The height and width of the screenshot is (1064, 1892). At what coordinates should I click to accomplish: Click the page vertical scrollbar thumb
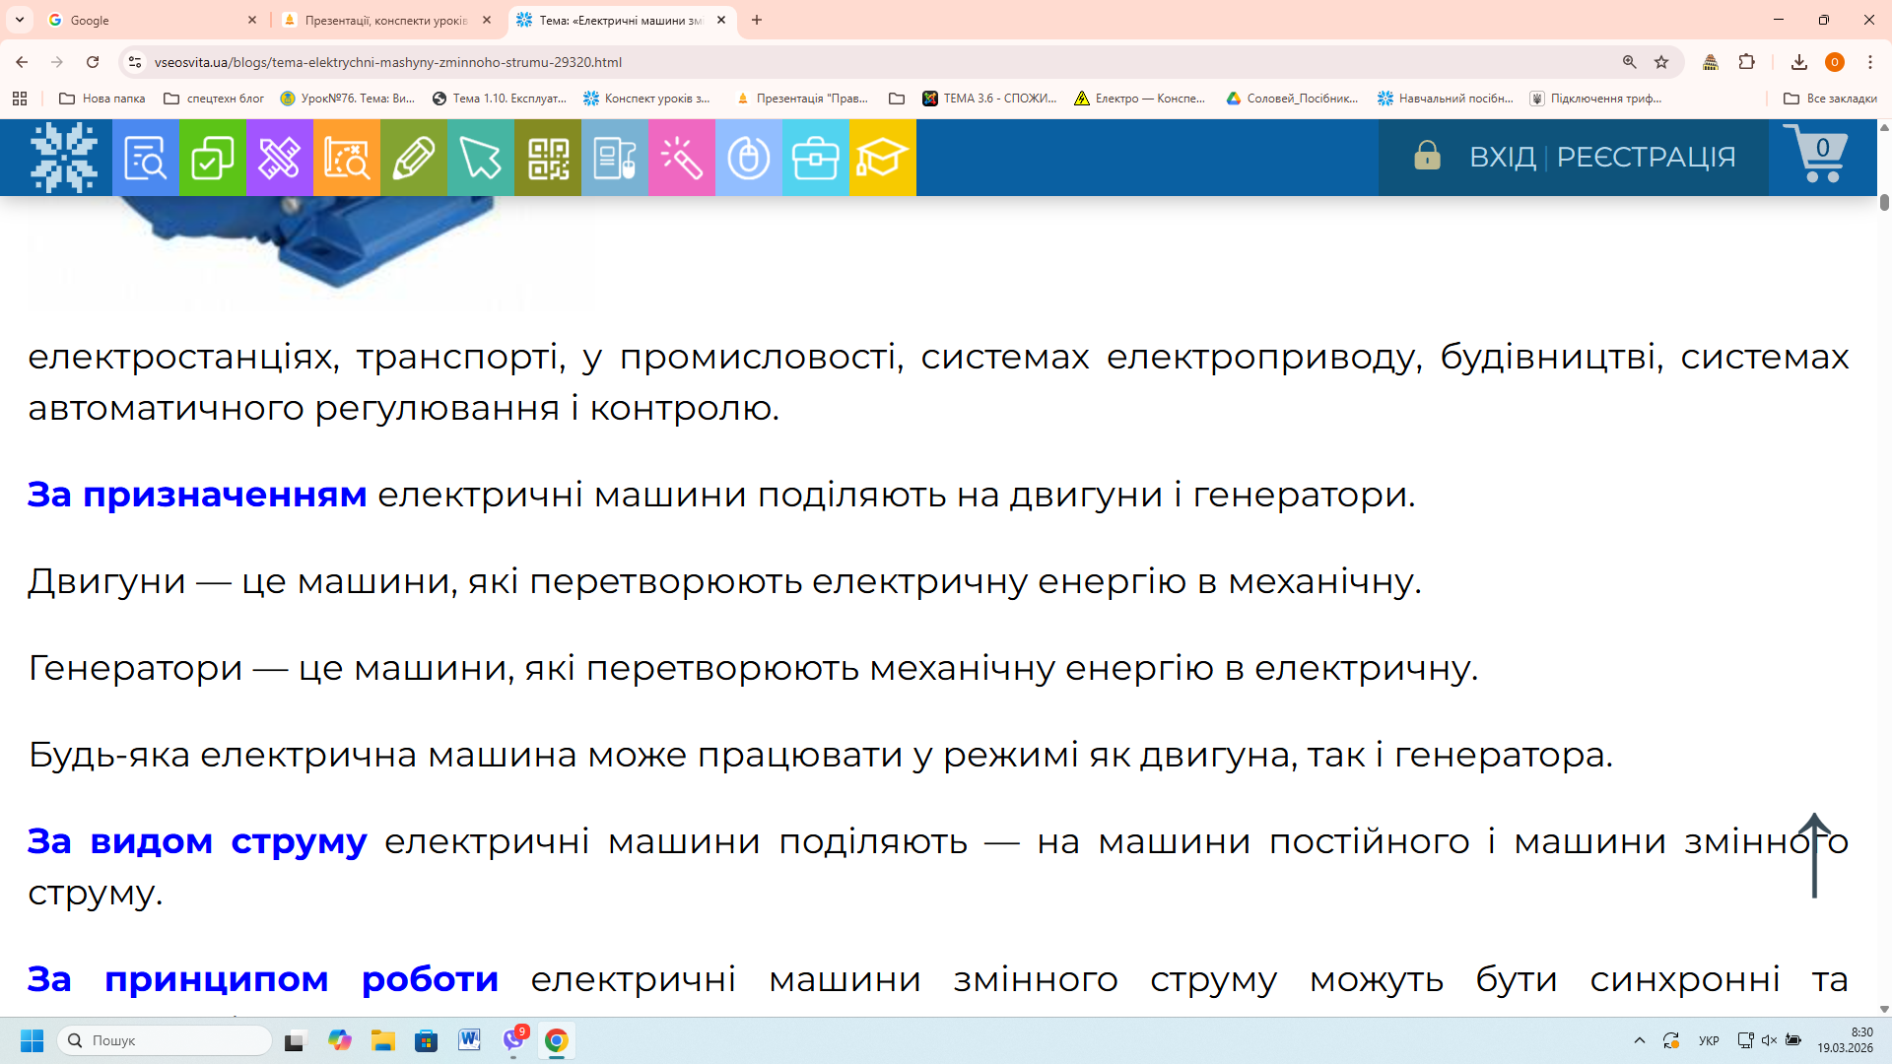(x=1884, y=202)
